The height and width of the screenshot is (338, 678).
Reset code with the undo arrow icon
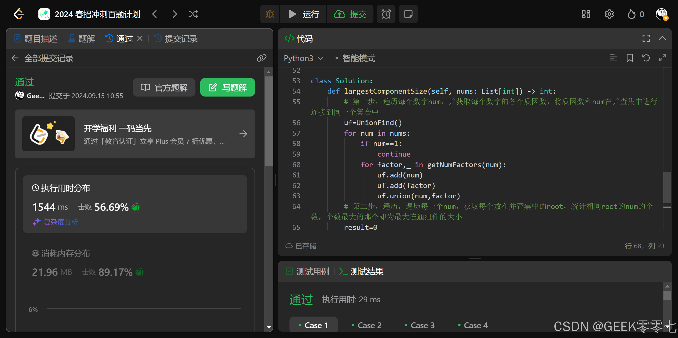pos(646,58)
